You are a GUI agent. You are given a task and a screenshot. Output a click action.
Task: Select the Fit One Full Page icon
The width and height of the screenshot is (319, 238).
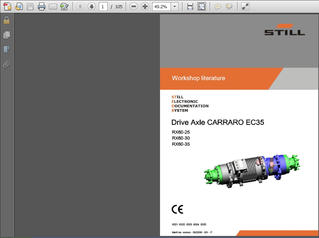tap(202, 7)
